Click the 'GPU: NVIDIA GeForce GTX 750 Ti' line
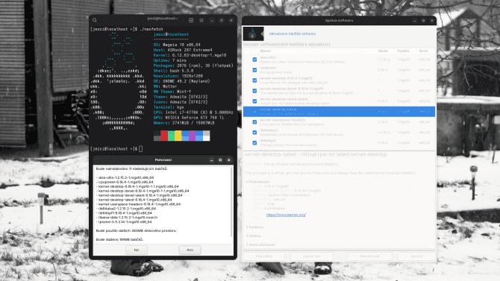This screenshot has height=281, width=500. pyautogui.click(x=189, y=118)
